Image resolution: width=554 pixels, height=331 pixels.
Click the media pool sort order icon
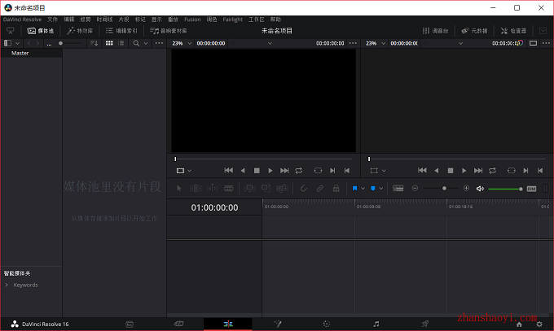tap(94, 43)
